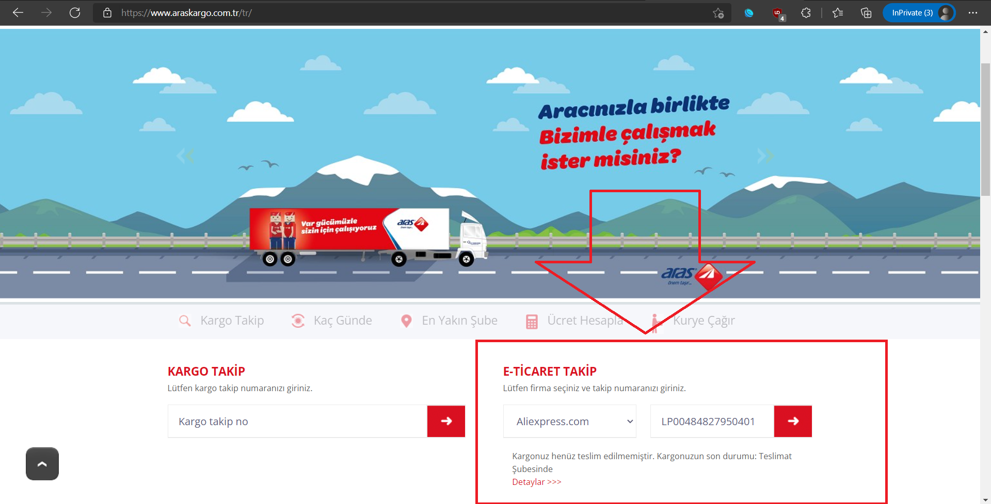Submit the E-Ticaret Takip search

click(x=793, y=422)
